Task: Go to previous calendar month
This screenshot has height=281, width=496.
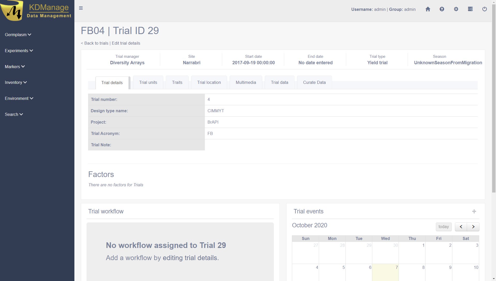Action: tap(461, 227)
